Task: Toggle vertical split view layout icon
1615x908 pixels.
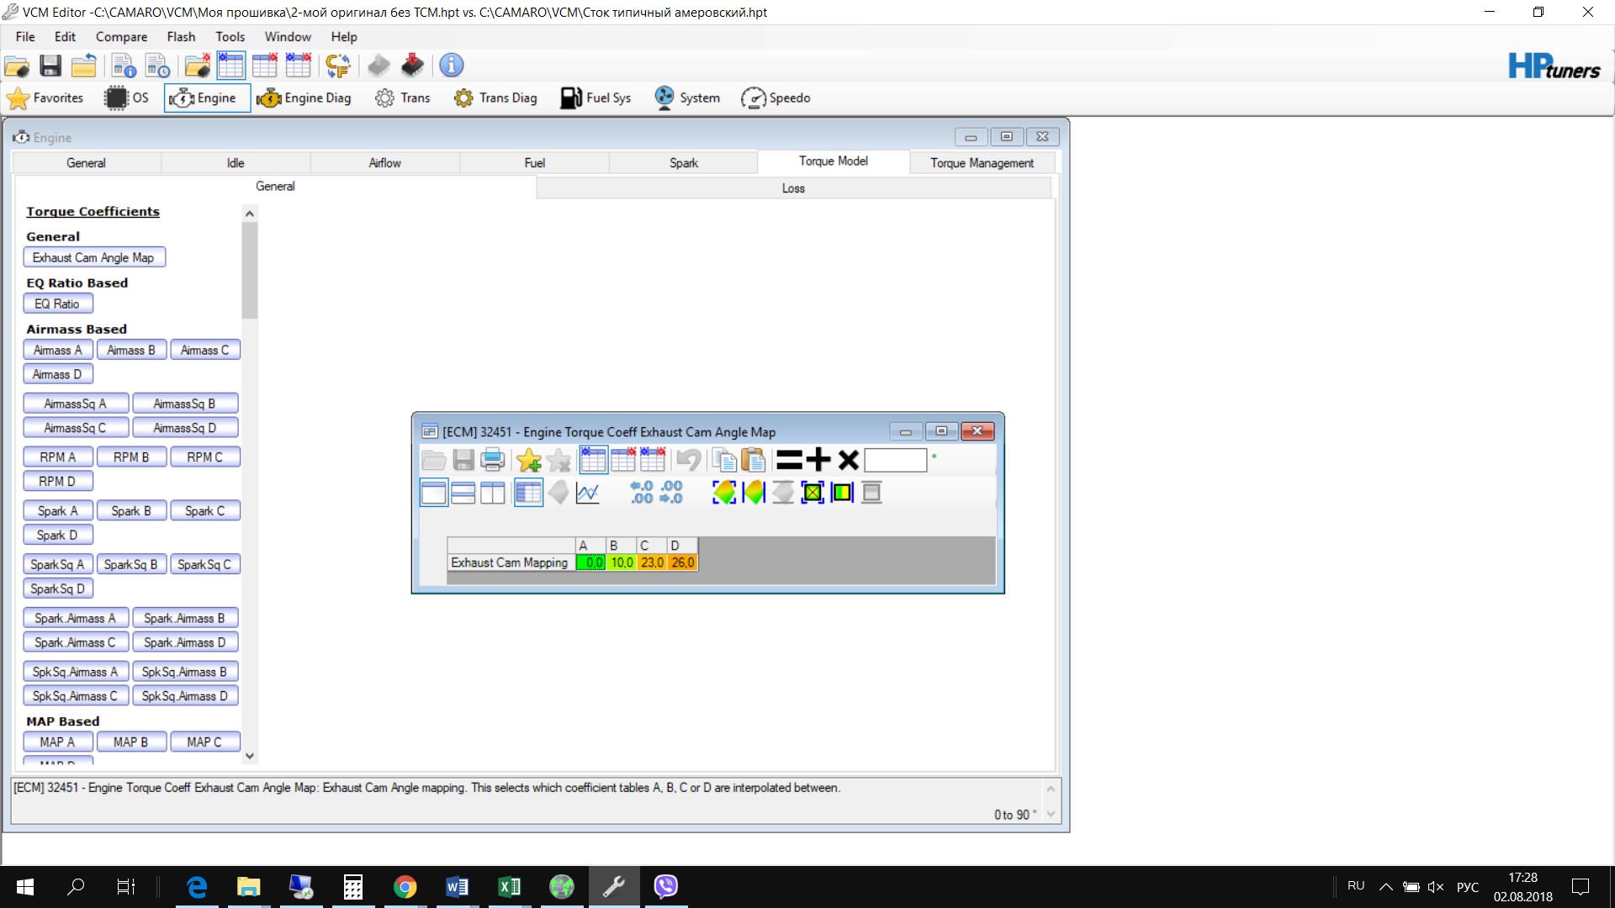Action: (x=492, y=493)
